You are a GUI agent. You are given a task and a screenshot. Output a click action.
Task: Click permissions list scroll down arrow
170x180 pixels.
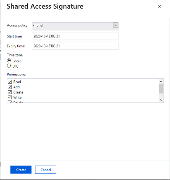(x=161, y=100)
